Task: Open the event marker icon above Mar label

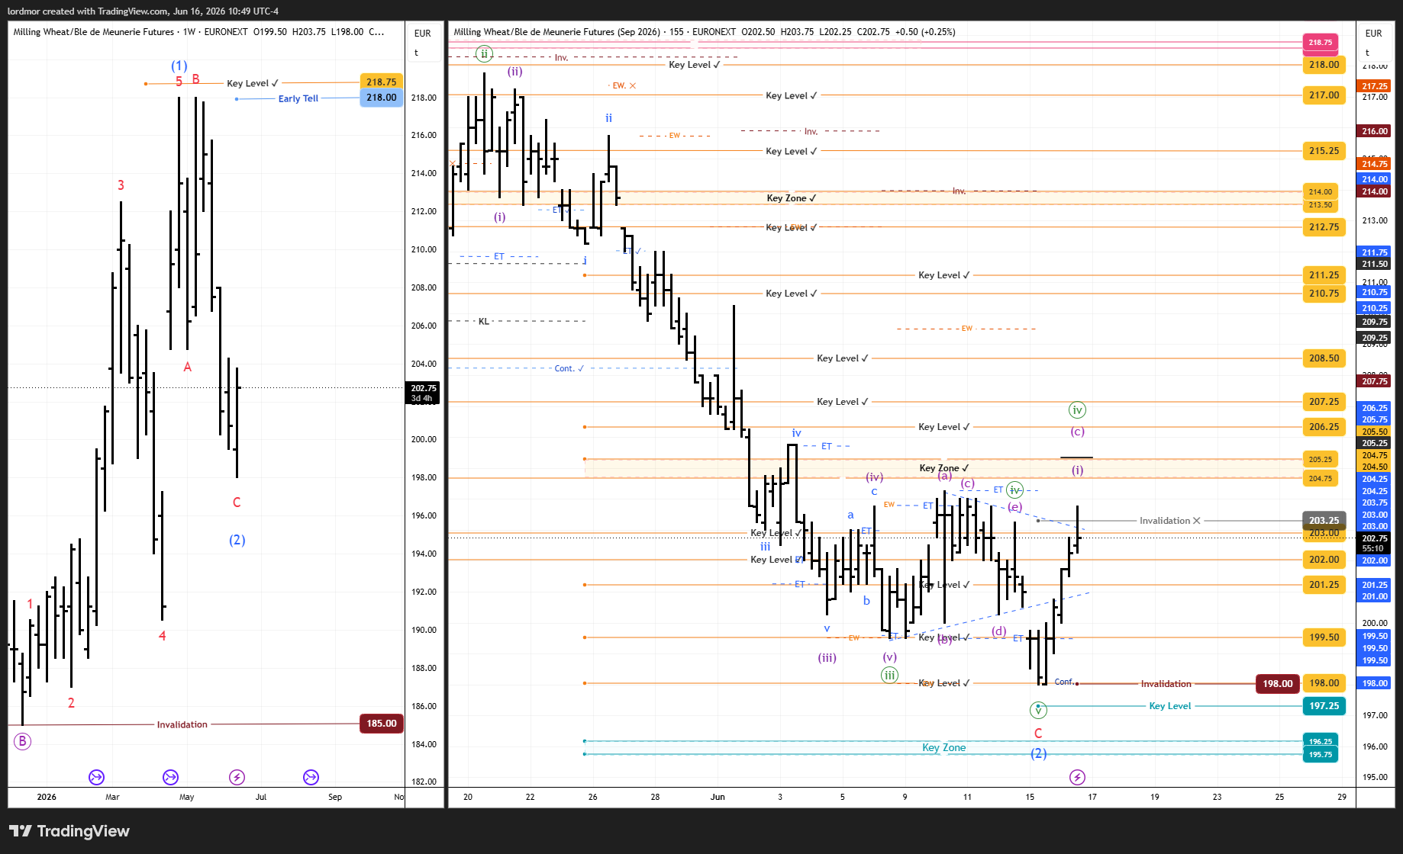Action: point(96,777)
